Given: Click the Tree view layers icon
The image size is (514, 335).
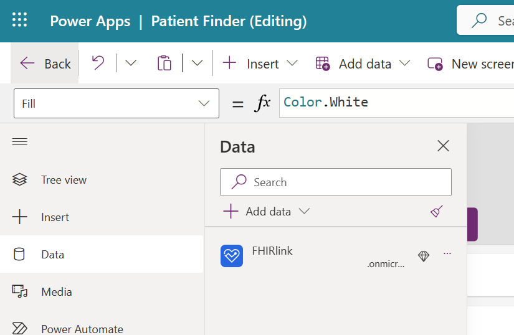Looking at the screenshot, I should pyautogui.click(x=20, y=179).
